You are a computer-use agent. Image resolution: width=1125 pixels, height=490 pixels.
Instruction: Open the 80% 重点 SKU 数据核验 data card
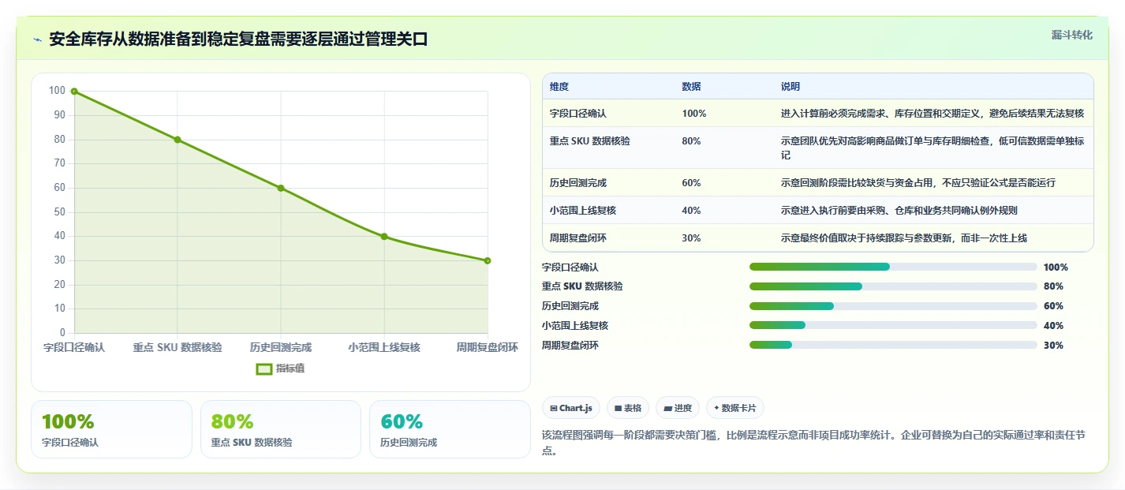(281, 429)
